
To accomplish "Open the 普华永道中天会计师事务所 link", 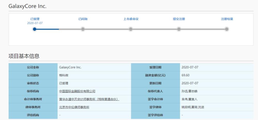I will pos(89,99).
